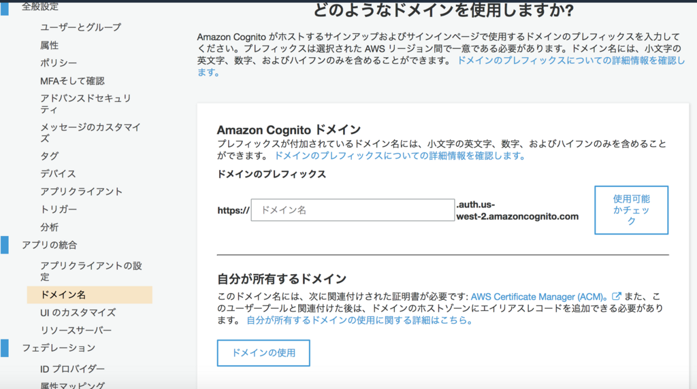Open アプリクライアントの設定 page
697x389 pixels.
click(91, 271)
